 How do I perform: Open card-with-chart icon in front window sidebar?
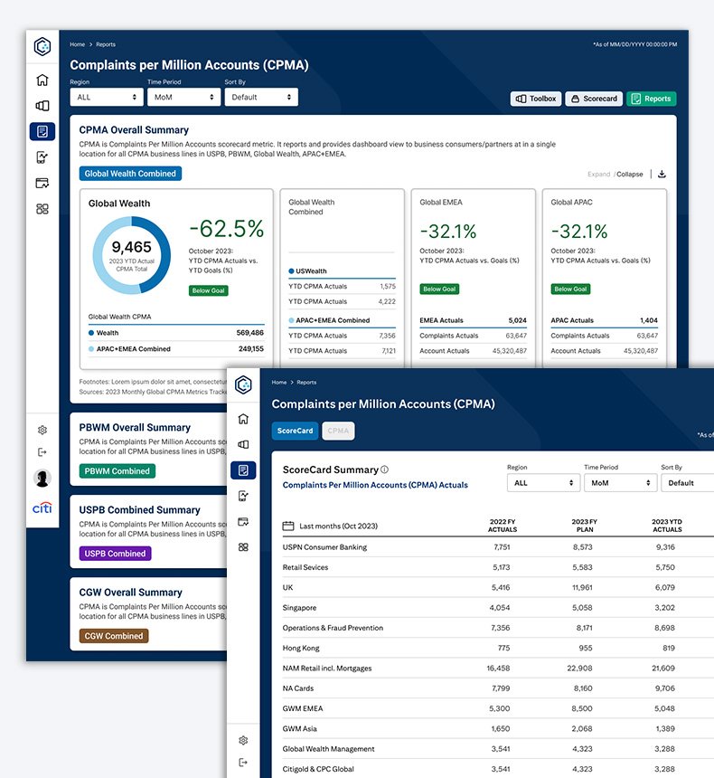(243, 521)
